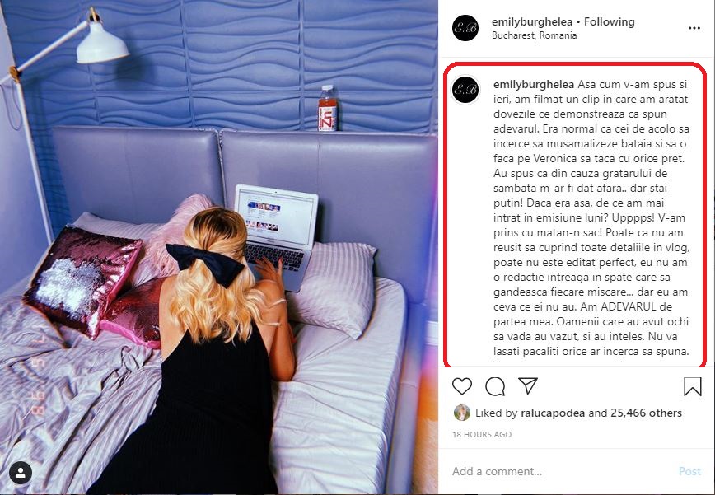This screenshot has height=495, width=715.
Task: Select the post photo of the blonde woman
Action: point(219,247)
